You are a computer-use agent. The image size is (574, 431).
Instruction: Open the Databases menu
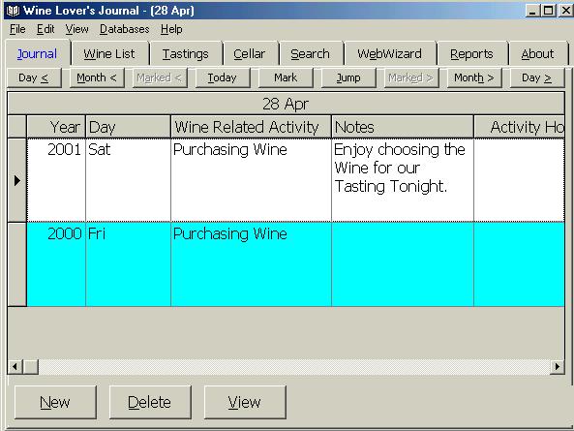point(125,29)
